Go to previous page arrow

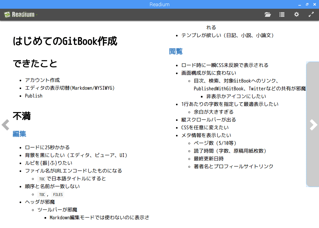pyautogui.click(x=6, y=125)
